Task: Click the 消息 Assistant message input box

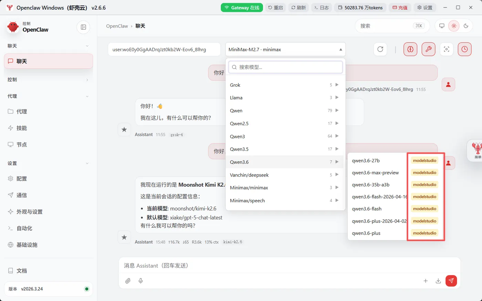Action: point(290,266)
